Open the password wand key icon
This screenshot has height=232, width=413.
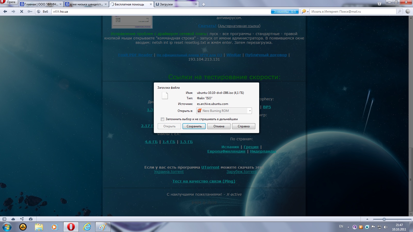click(30, 11)
